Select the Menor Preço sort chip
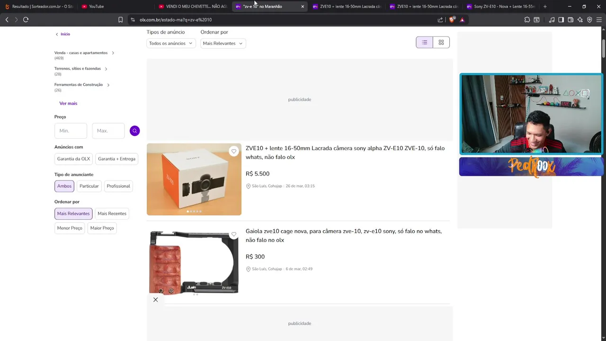This screenshot has height=341, width=606. [x=70, y=228]
